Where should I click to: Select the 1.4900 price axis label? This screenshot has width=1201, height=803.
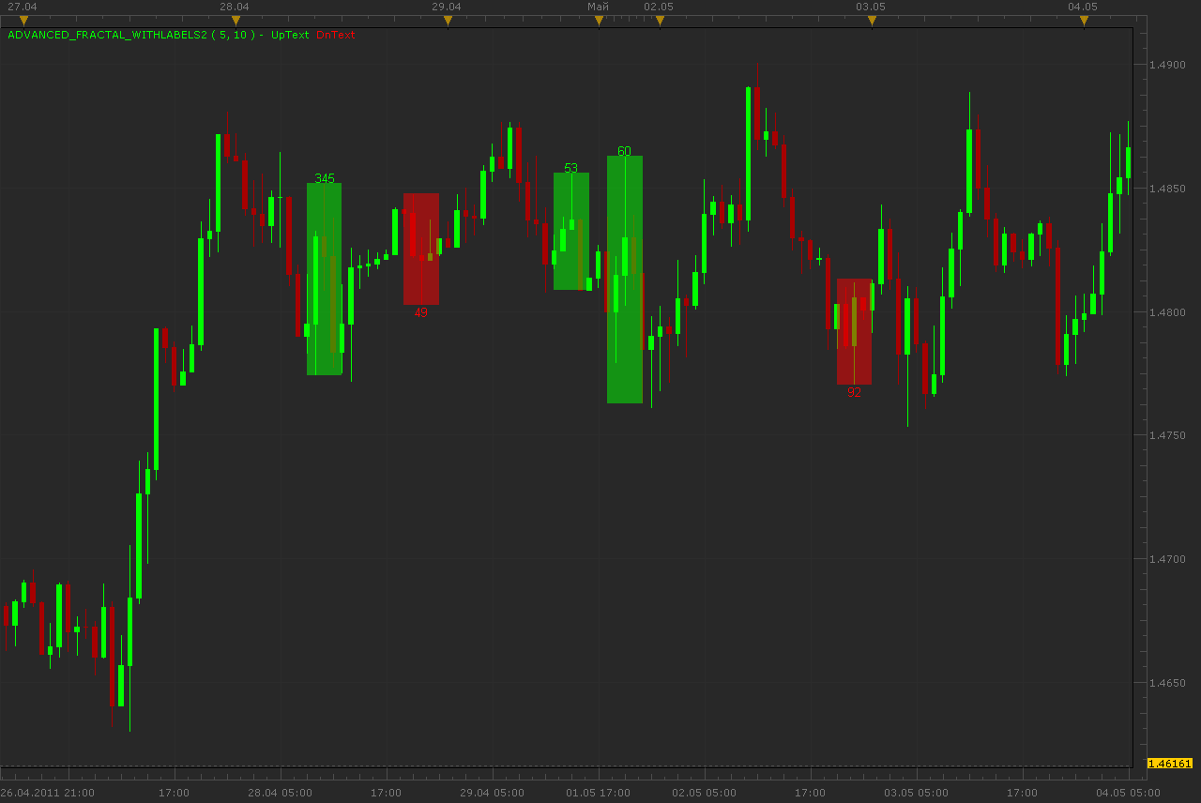(x=1167, y=65)
